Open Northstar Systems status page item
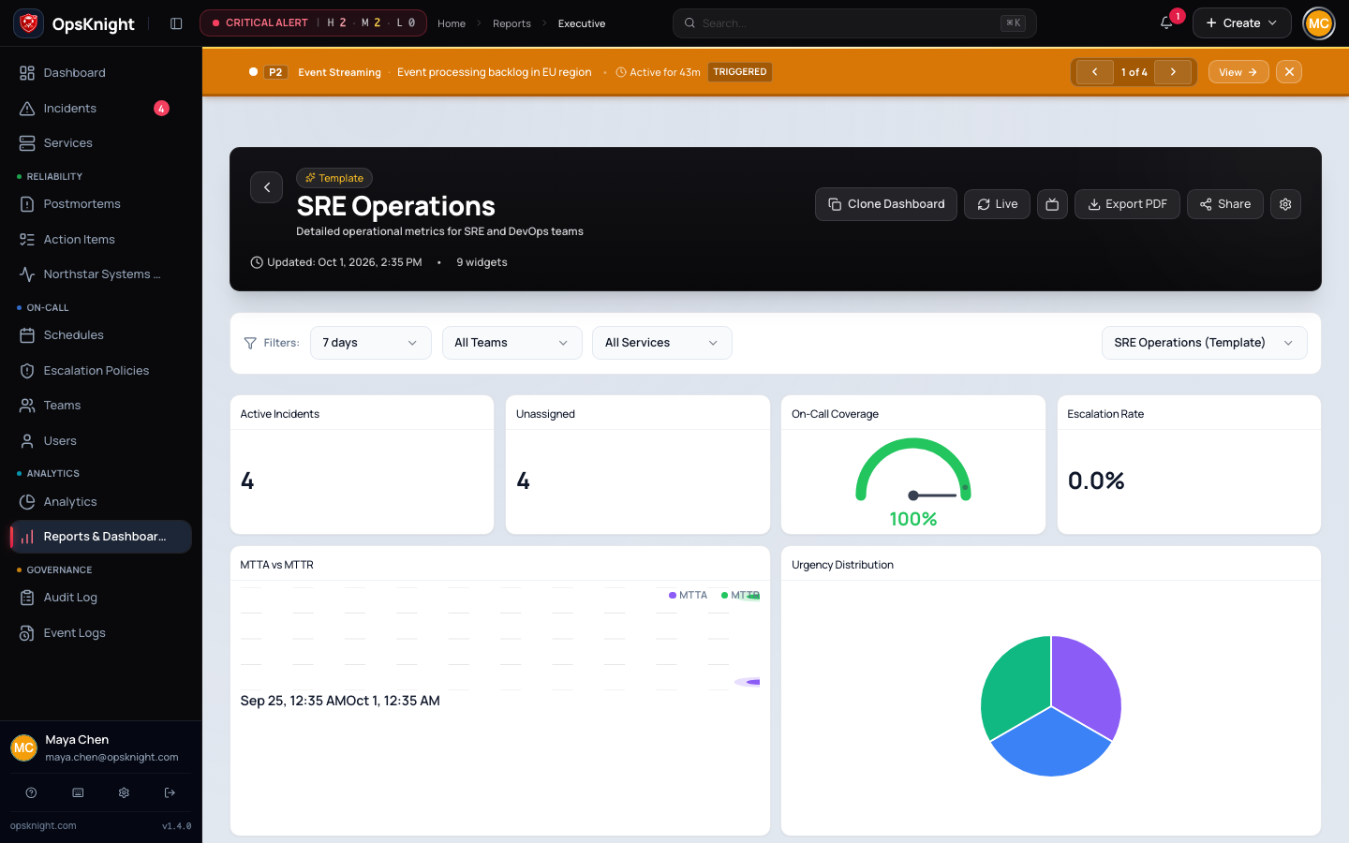Image resolution: width=1349 pixels, height=843 pixels. [101, 274]
